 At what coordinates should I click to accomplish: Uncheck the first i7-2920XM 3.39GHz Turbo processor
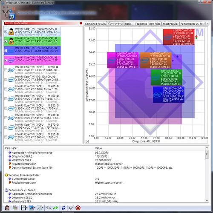click(x=6, y=32)
